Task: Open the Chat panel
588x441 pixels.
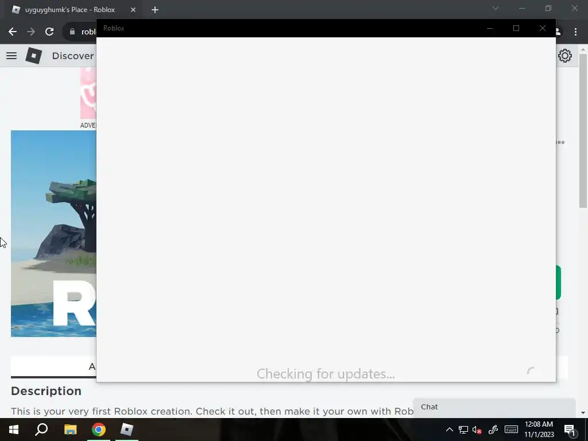Action: 494,407
